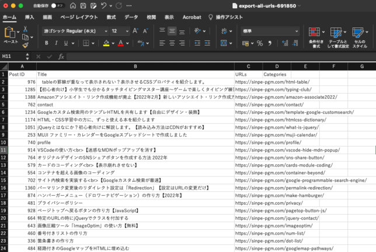376x252 pixels.
Task: Click the Redo icon
Action: click(119, 5)
